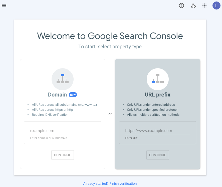Open 'Already started? Finish verification' link
Viewport: 222px width, 187px height.
pos(110,183)
